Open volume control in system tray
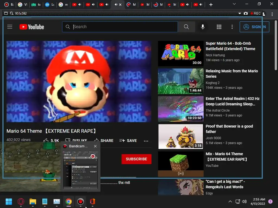Viewport: 278px width, 208px height. (x=244, y=201)
